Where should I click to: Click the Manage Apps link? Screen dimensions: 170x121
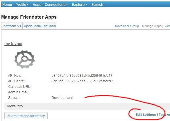[152, 26]
